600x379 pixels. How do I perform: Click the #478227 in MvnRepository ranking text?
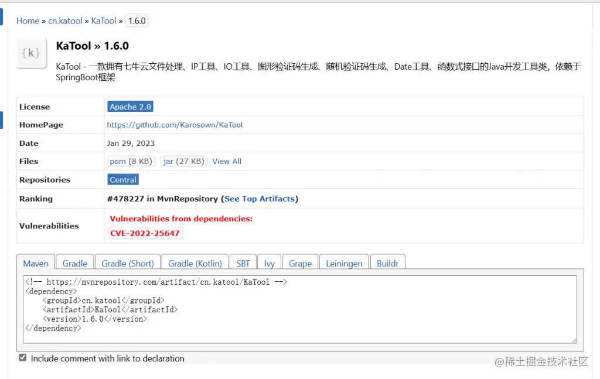(163, 199)
